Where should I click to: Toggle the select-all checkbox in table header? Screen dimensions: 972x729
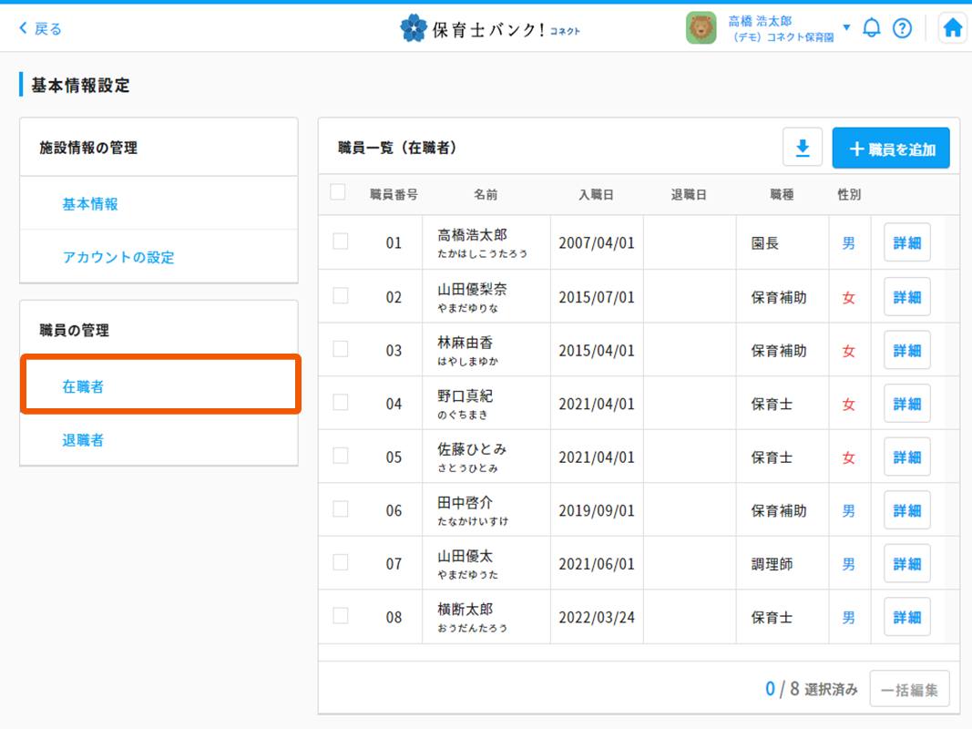[x=338, y=192]
